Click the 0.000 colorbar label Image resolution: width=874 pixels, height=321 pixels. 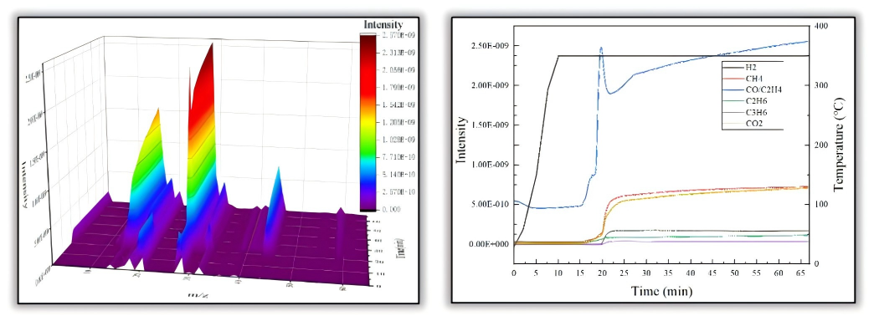tap(391, 209)
